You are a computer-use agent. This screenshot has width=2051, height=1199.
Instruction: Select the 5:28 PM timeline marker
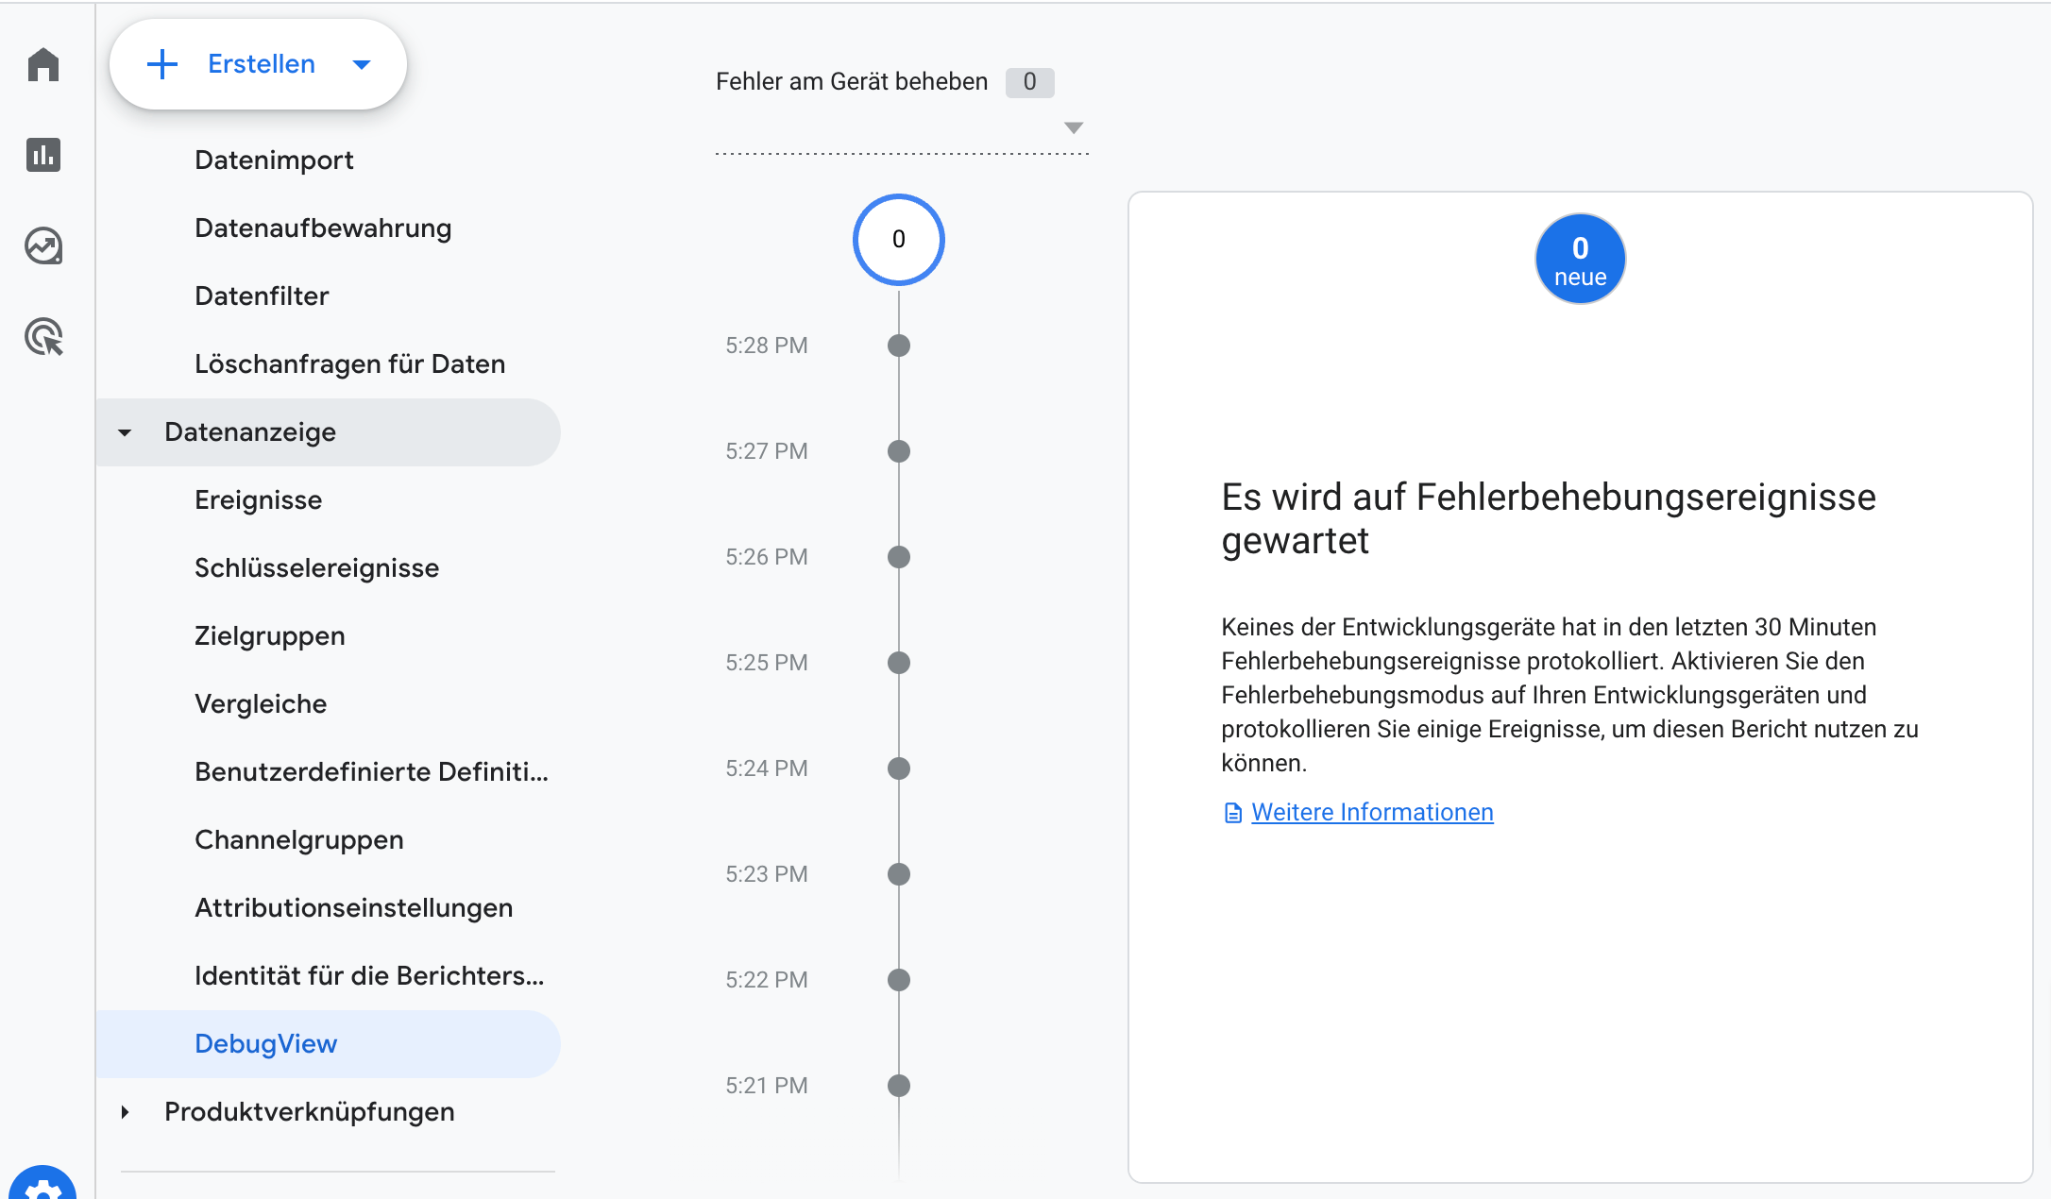click(x=899, y=346)
